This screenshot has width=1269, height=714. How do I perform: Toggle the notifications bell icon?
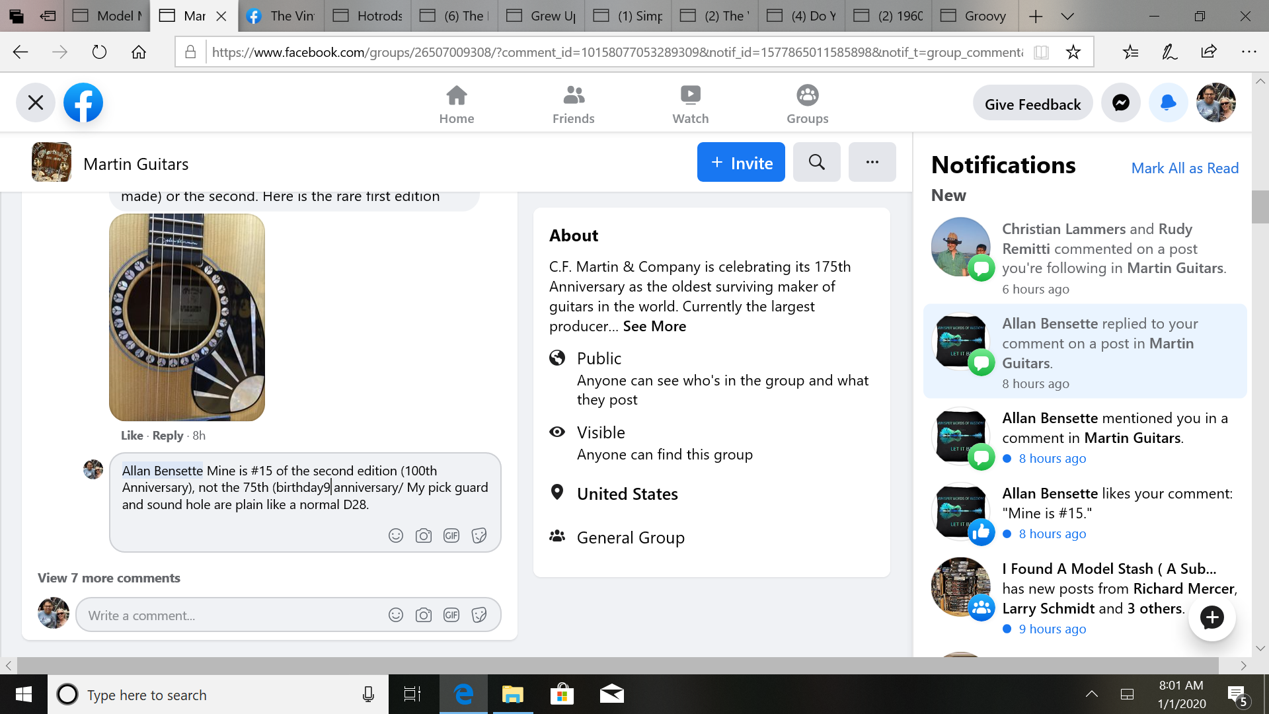click(1169, 102)
